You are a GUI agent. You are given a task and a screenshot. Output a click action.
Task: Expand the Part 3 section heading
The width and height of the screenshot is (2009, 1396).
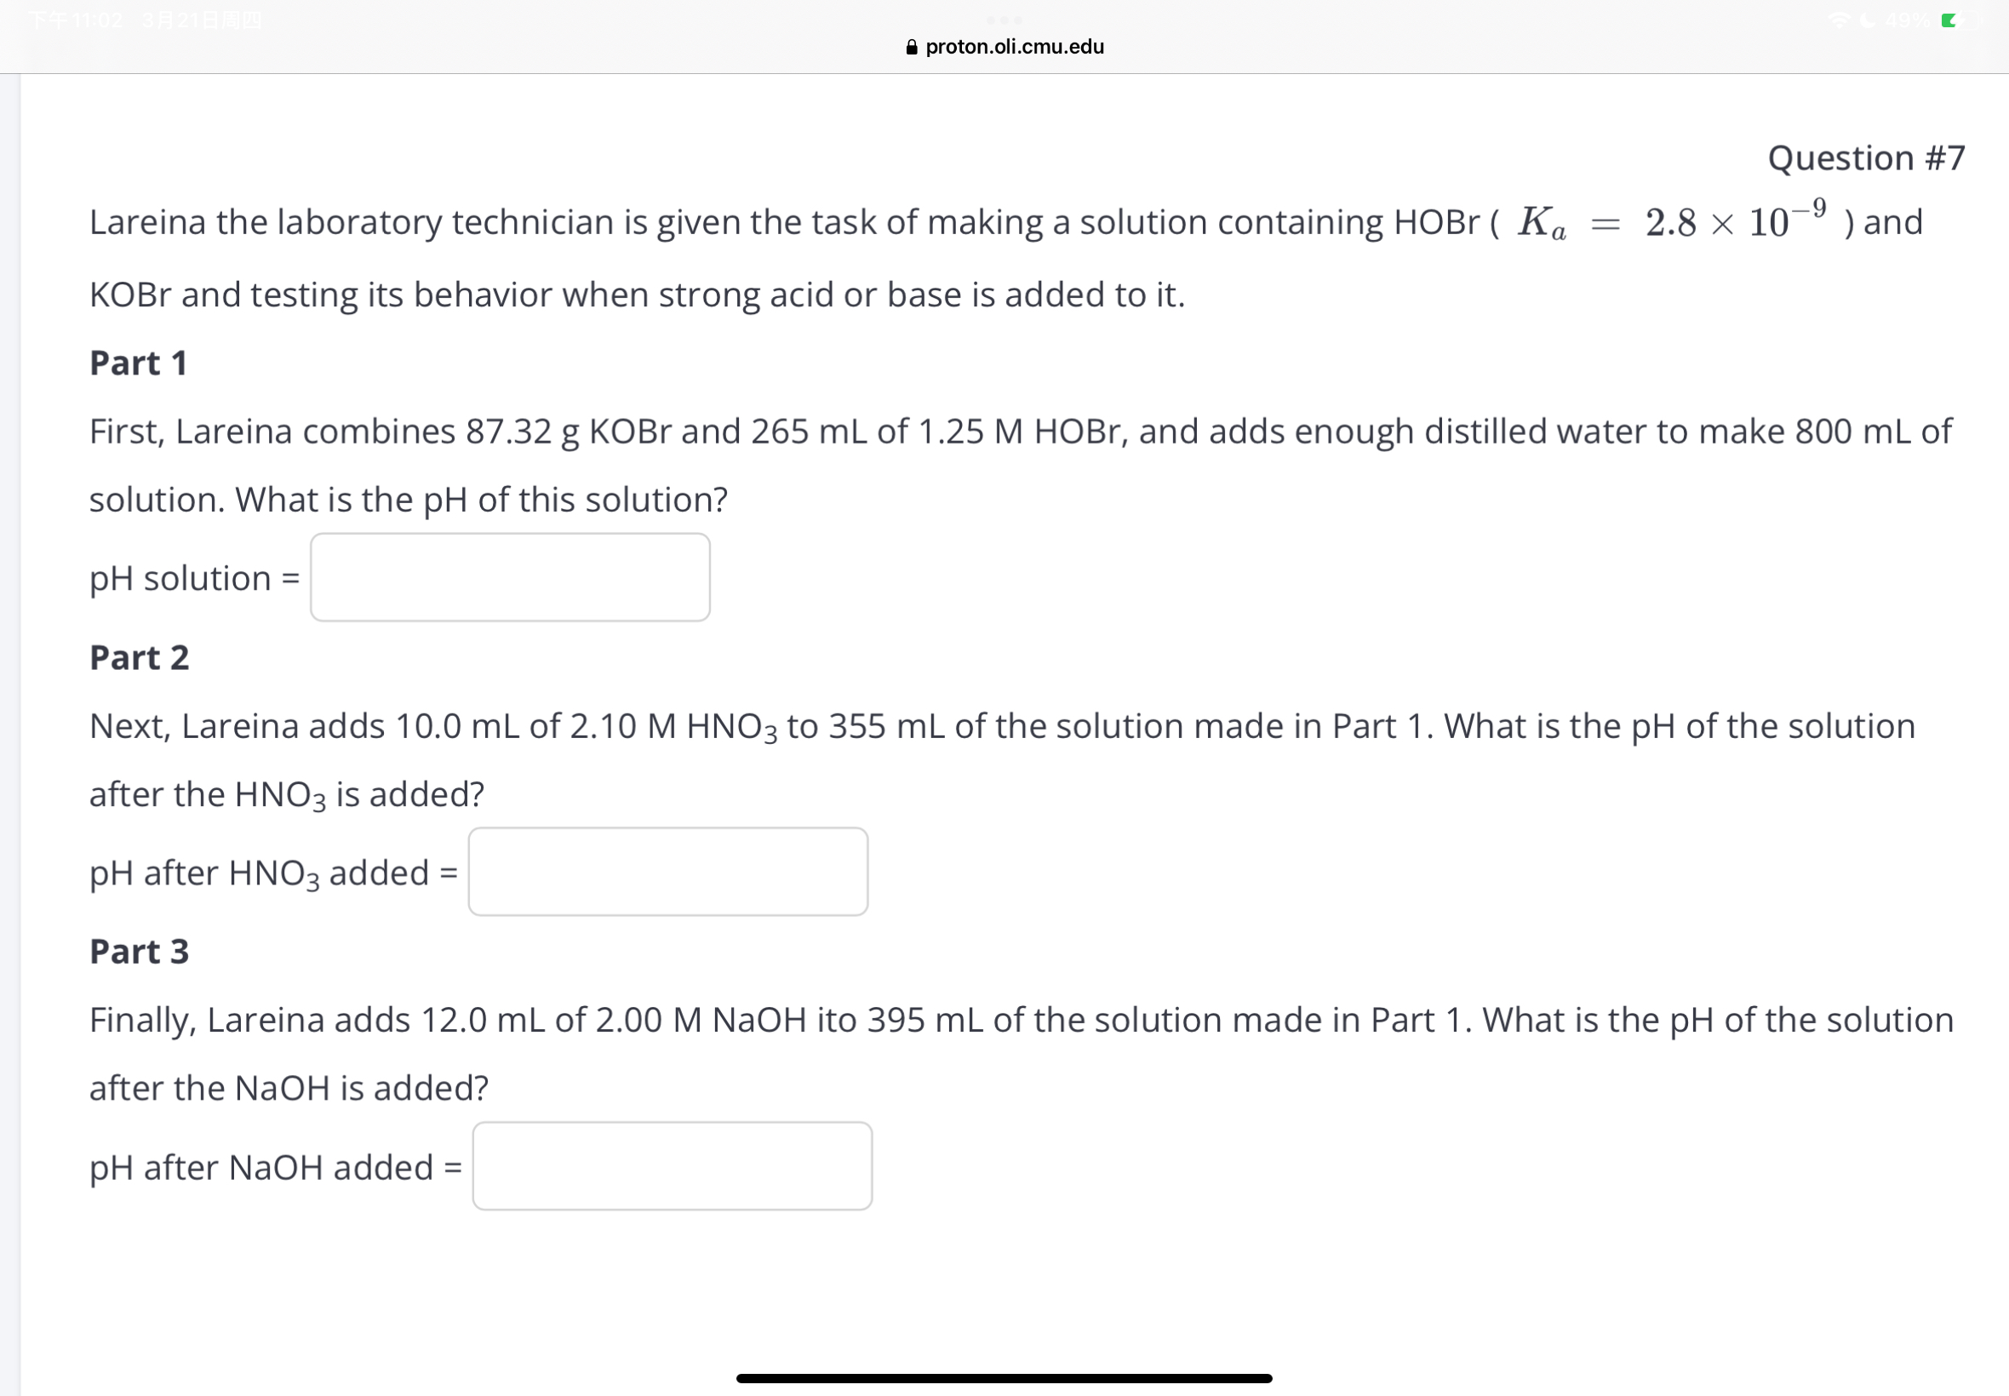click(x=137, y=951)
